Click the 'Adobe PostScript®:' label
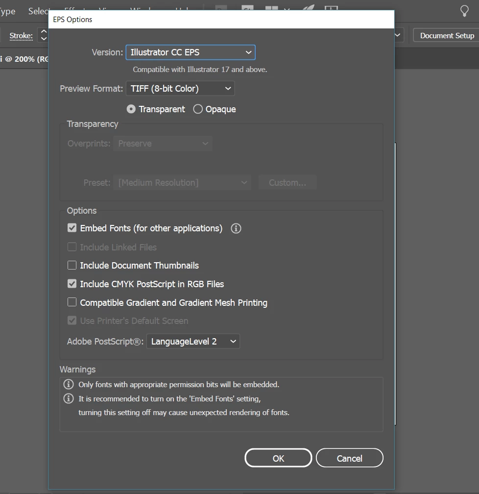The height and width of the screenshot is (494, 479). click(x=105, y=342)
